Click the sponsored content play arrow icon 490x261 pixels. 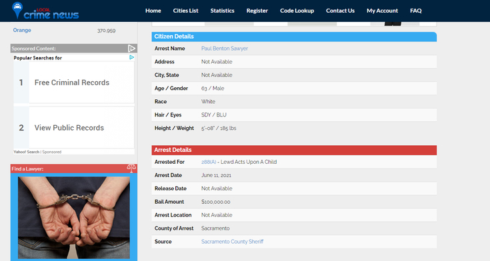131,49
